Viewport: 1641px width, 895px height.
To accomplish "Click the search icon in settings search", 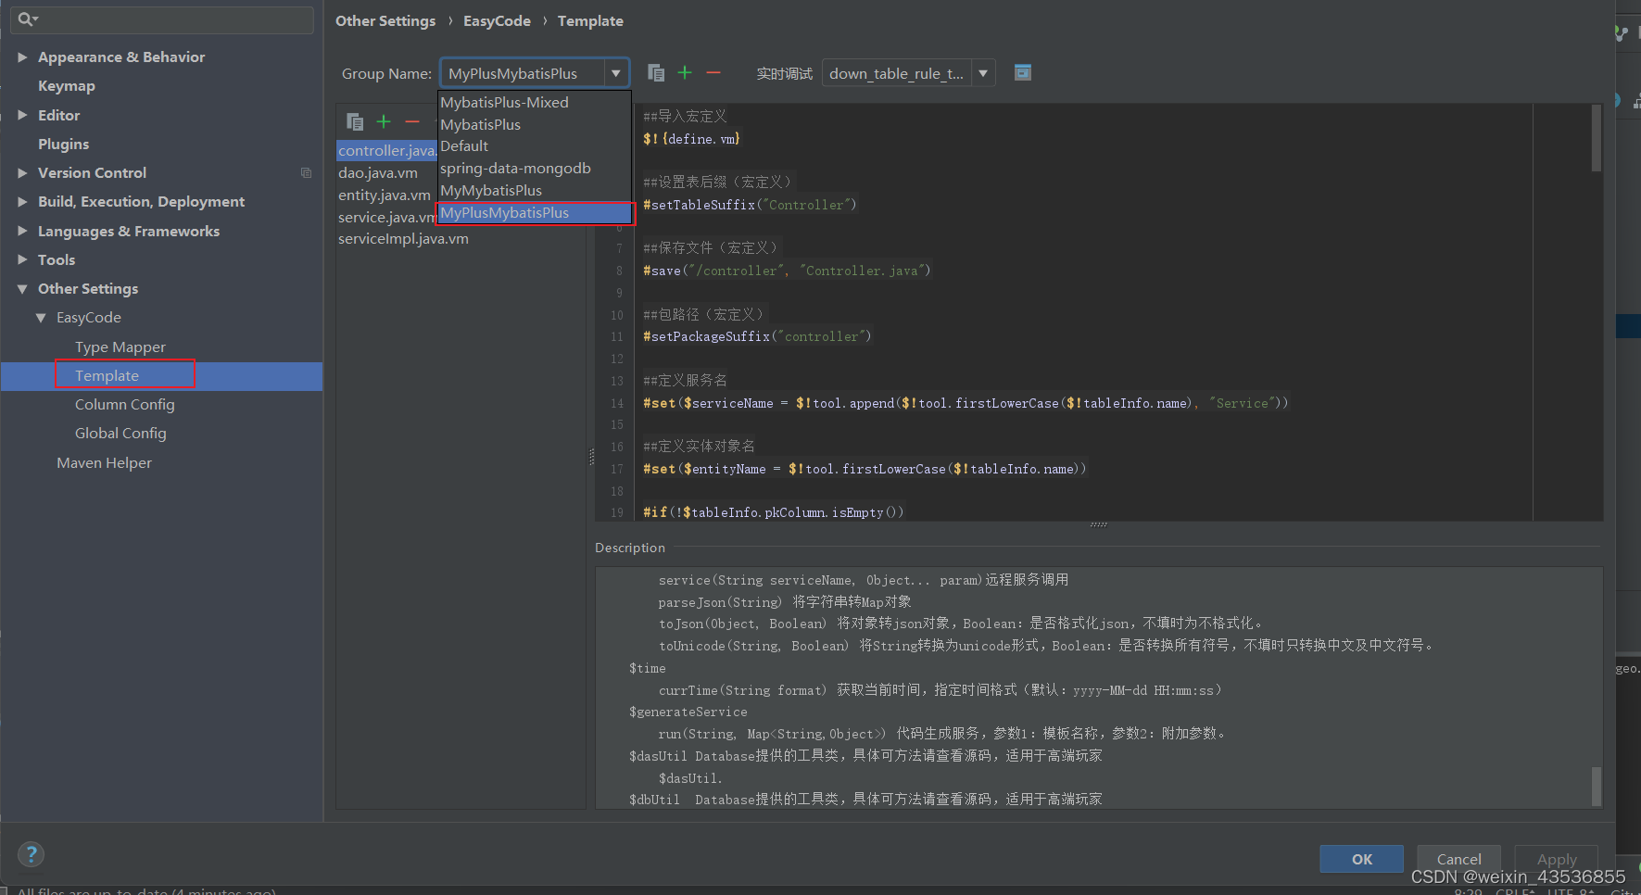I will pyautogui.click(x=27, y=19).
